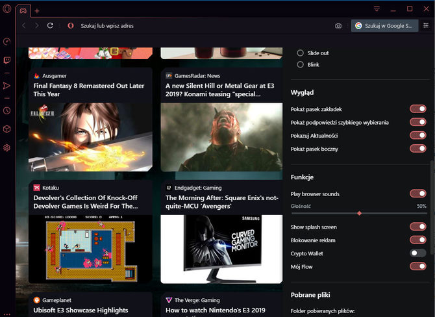The width and height of the screenshot is (435, 317).
Task: Click the 'Wygląd' section heading
Action: (x=302, y=92)
